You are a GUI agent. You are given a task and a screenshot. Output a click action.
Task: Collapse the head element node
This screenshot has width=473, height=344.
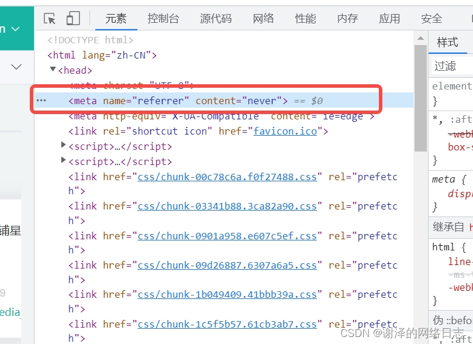click(x=53, y=70)
